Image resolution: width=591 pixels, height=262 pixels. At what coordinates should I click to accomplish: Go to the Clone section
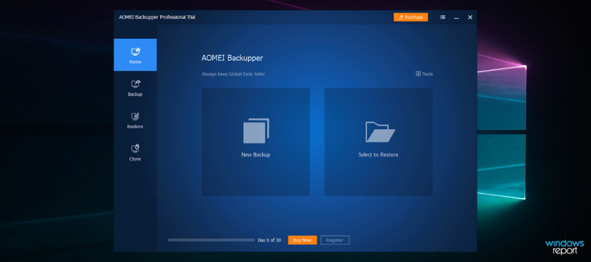(135, 153)
